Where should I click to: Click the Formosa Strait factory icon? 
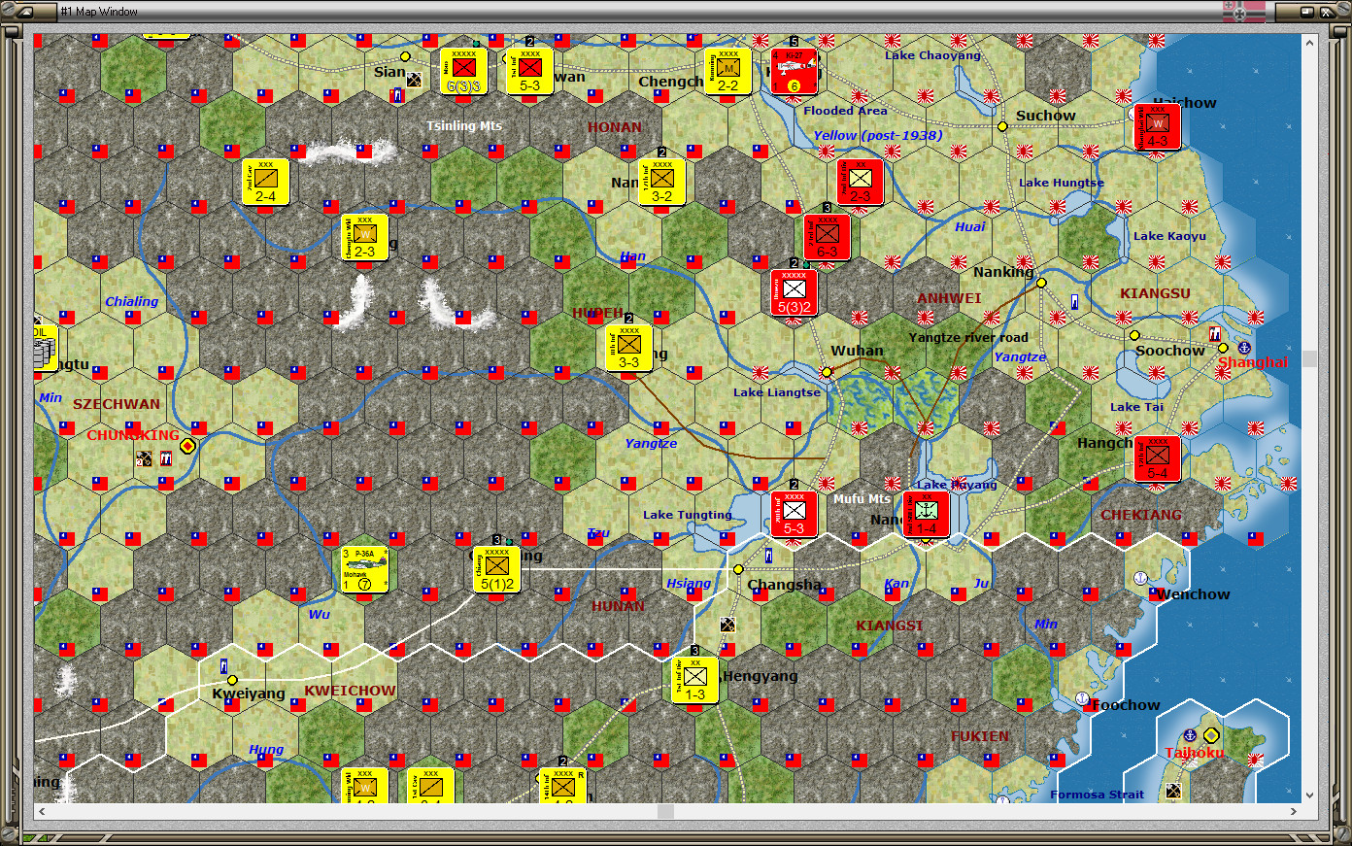(1173, 791)
